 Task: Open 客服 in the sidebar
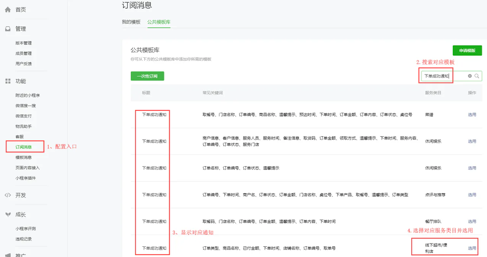[x=19, y=136]
